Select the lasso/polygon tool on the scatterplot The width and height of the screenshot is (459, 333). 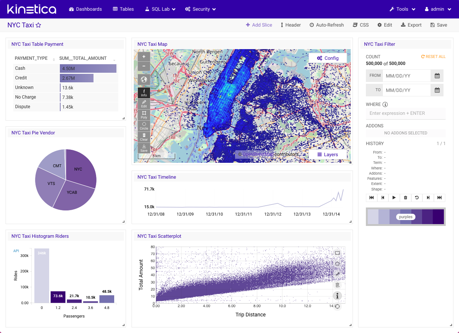coord(337,263)
